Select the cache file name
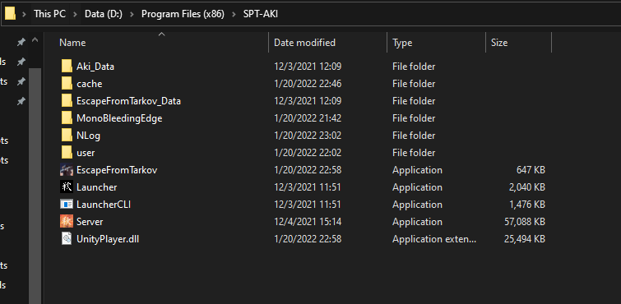621x304 pixels. pos(90,84)
